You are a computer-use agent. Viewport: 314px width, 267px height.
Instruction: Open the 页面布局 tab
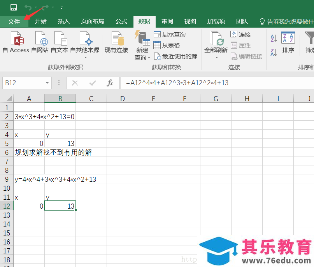tap(92, 21)
